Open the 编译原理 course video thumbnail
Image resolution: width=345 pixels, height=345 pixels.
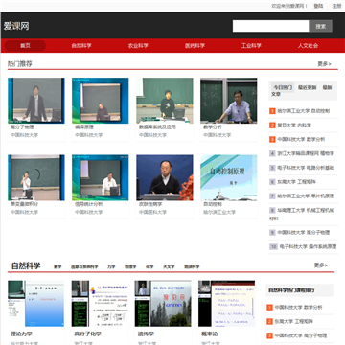tap(101, 101)
